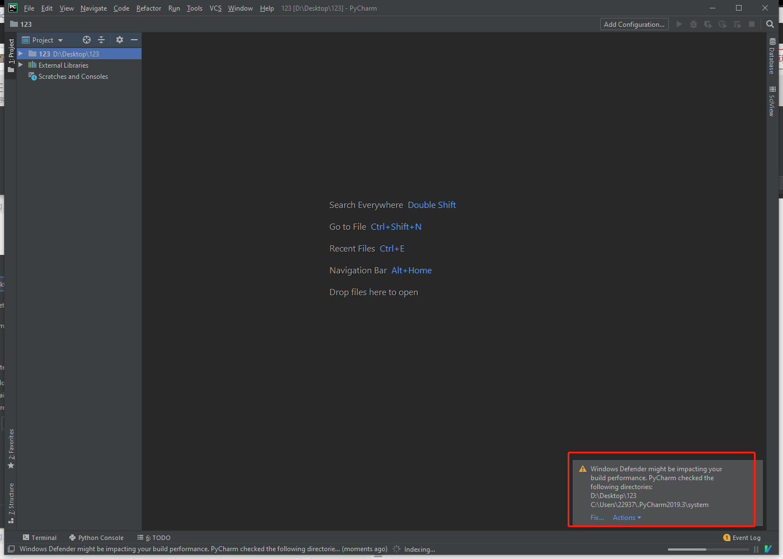Open the 6: TODO tool window
Image resolution: width=783 pixels, height=559 pixels.
[154, 538]
